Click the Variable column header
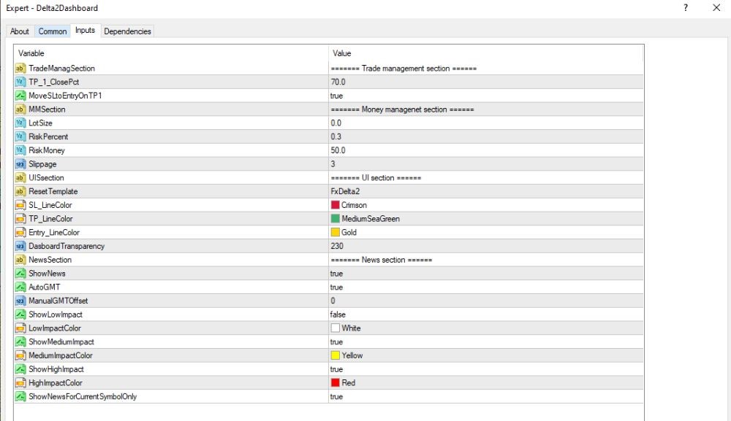Viewport: 731px width, 421px height. (x=171, y=53)
